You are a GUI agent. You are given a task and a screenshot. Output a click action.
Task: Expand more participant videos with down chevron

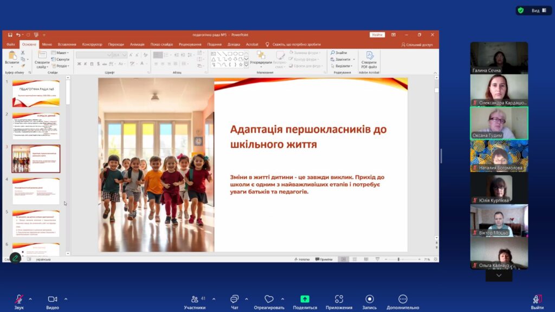point(499,276)
